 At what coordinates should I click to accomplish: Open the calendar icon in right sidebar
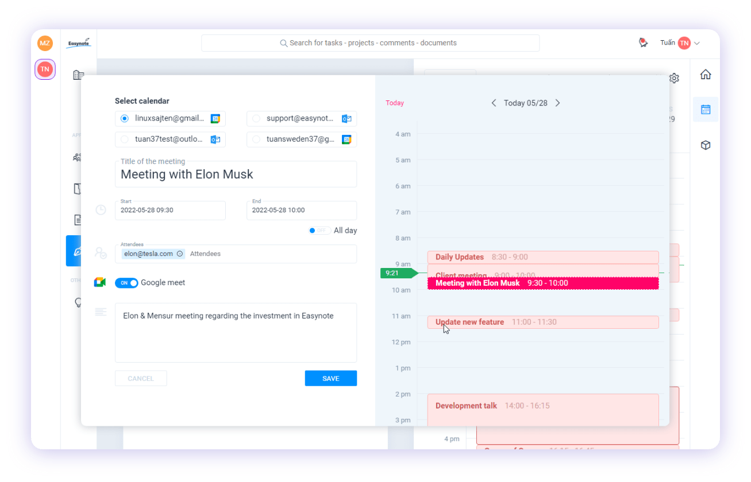pos(706,109)
